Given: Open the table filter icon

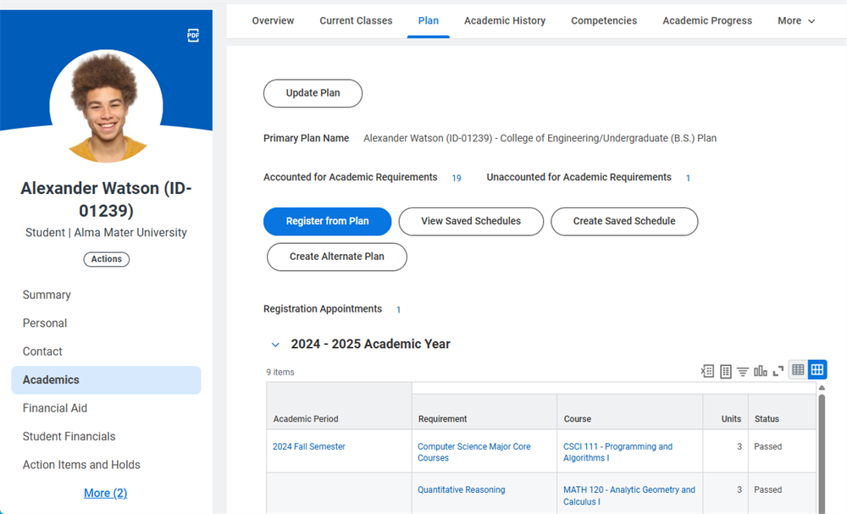Looking at the screenshot, I should coord(743,372).
